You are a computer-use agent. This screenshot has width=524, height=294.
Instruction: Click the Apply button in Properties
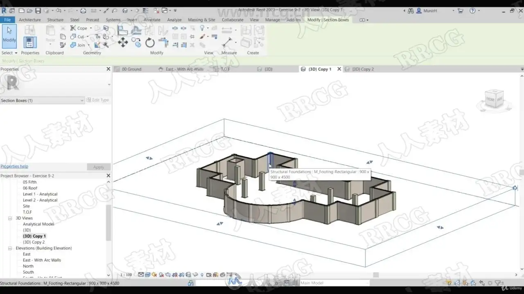(x=99, y=167)
